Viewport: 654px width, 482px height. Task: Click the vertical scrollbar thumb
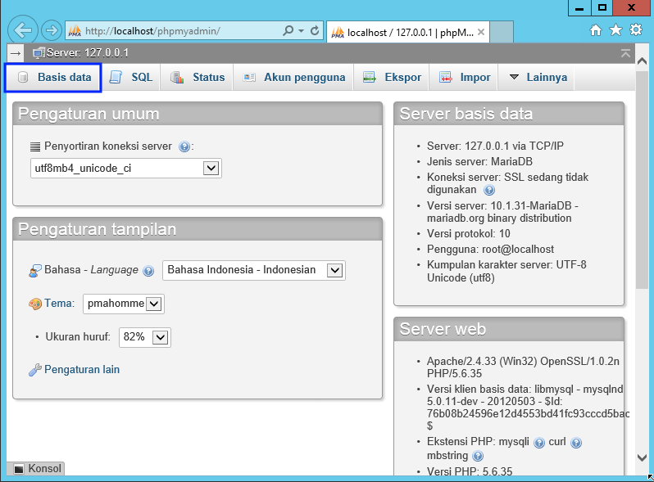point(643,180)
